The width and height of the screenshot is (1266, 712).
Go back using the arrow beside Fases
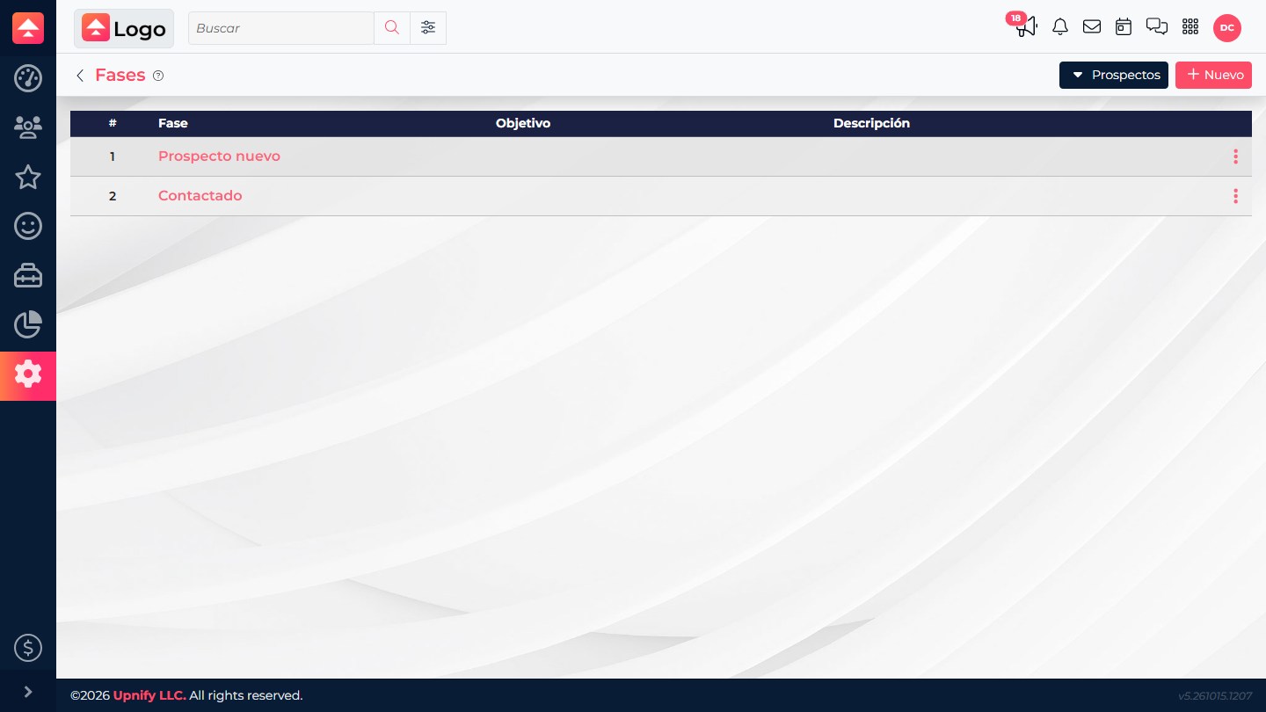coord(80,76)
